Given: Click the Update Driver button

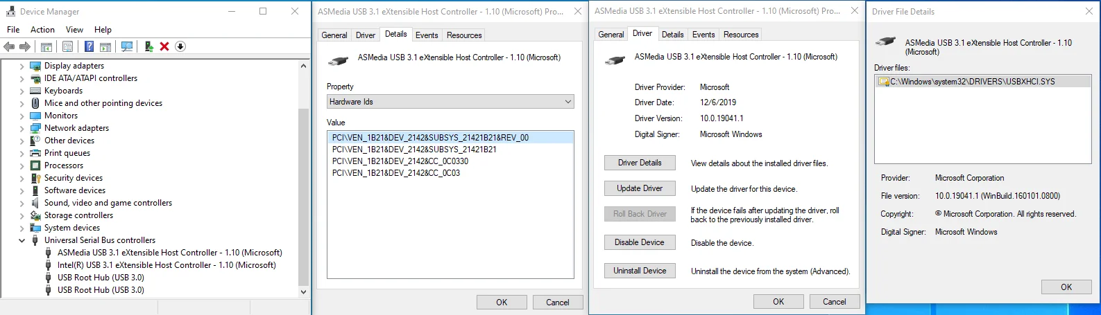Looking at the screenshot, I should (640, 188).
